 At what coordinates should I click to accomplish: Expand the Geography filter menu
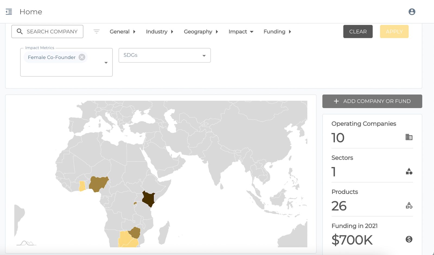coord(201,32)
